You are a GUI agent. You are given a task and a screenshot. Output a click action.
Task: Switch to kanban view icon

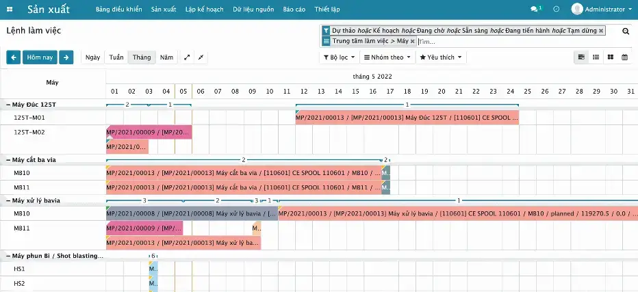click(x=610, y=57)
